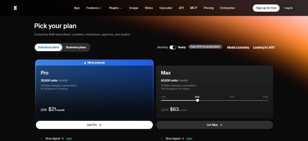The image size is (308, 141).
Task: Click Sign up for free button
Action: [266, 8]
